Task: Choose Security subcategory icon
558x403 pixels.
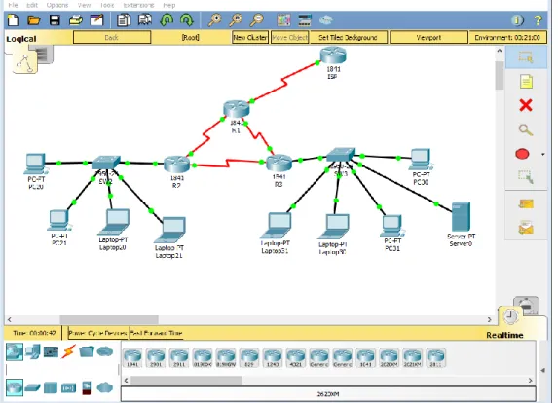Action: (x=87, y=387)
